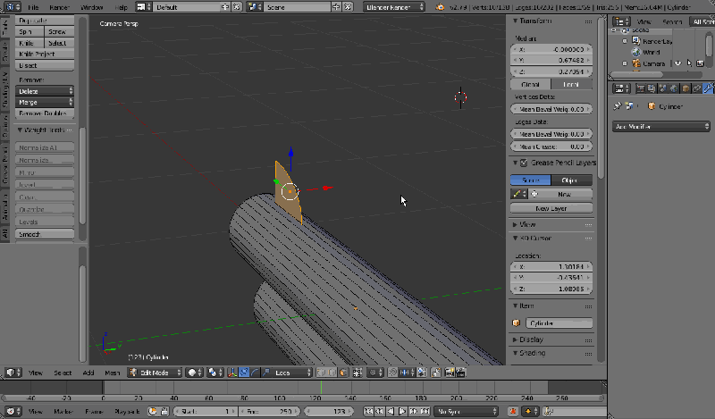The width and height of the screenshot is (715, 419).
Task: Open the Window menu
Action: pyautogui.click(x=92, y=7)
